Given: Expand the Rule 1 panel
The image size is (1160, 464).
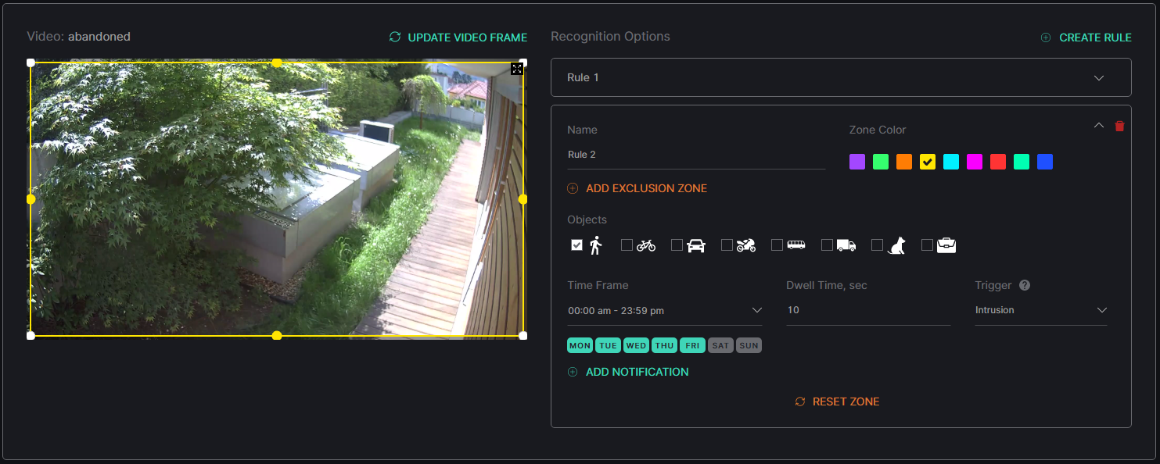Looking at the screenshot, I should (x=841, y=77).
